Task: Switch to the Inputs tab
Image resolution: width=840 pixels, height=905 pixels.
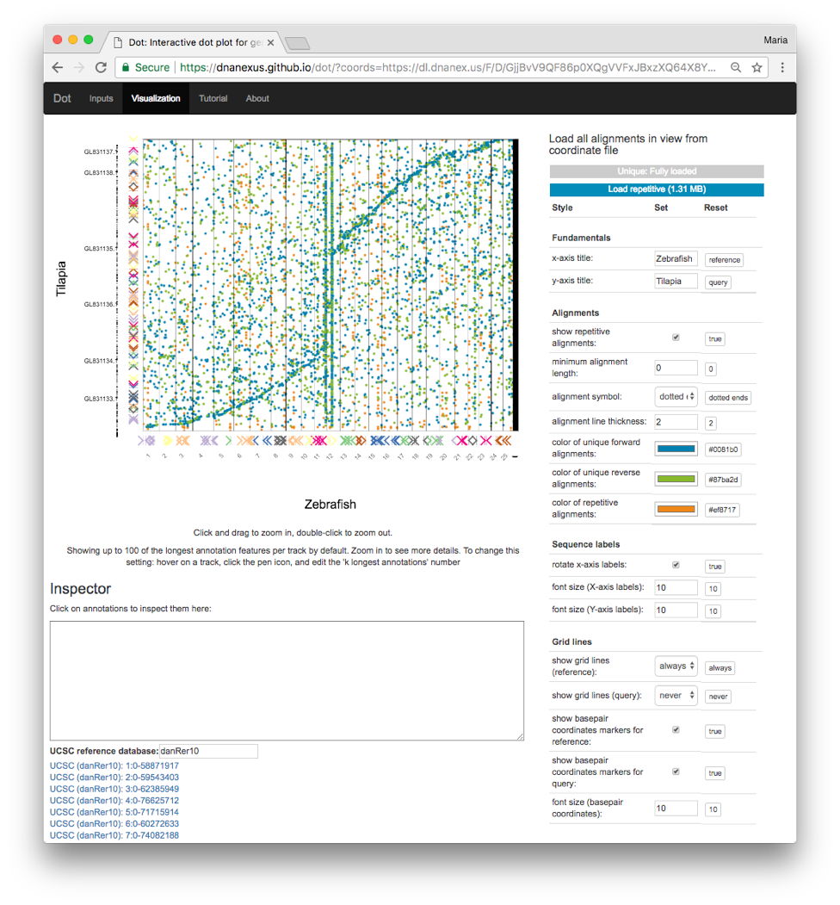Action: (x=101, y=98)
